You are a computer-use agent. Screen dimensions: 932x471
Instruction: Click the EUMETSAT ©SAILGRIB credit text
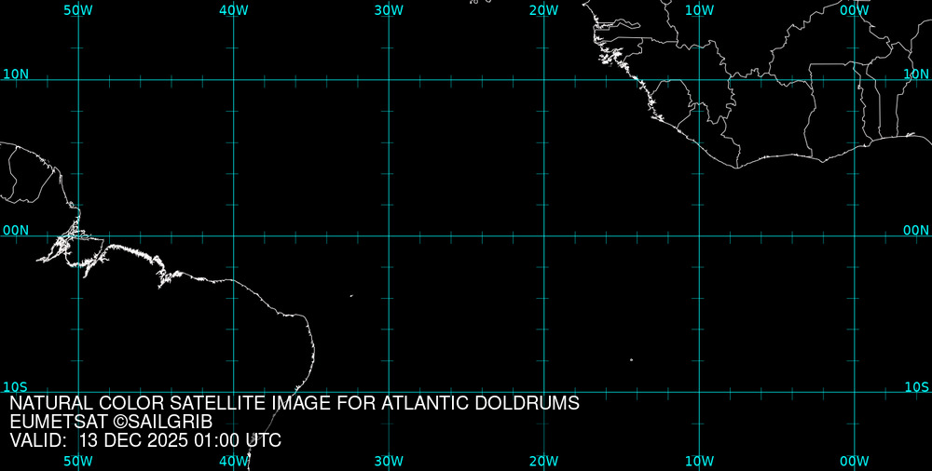(x=111, y=422)
